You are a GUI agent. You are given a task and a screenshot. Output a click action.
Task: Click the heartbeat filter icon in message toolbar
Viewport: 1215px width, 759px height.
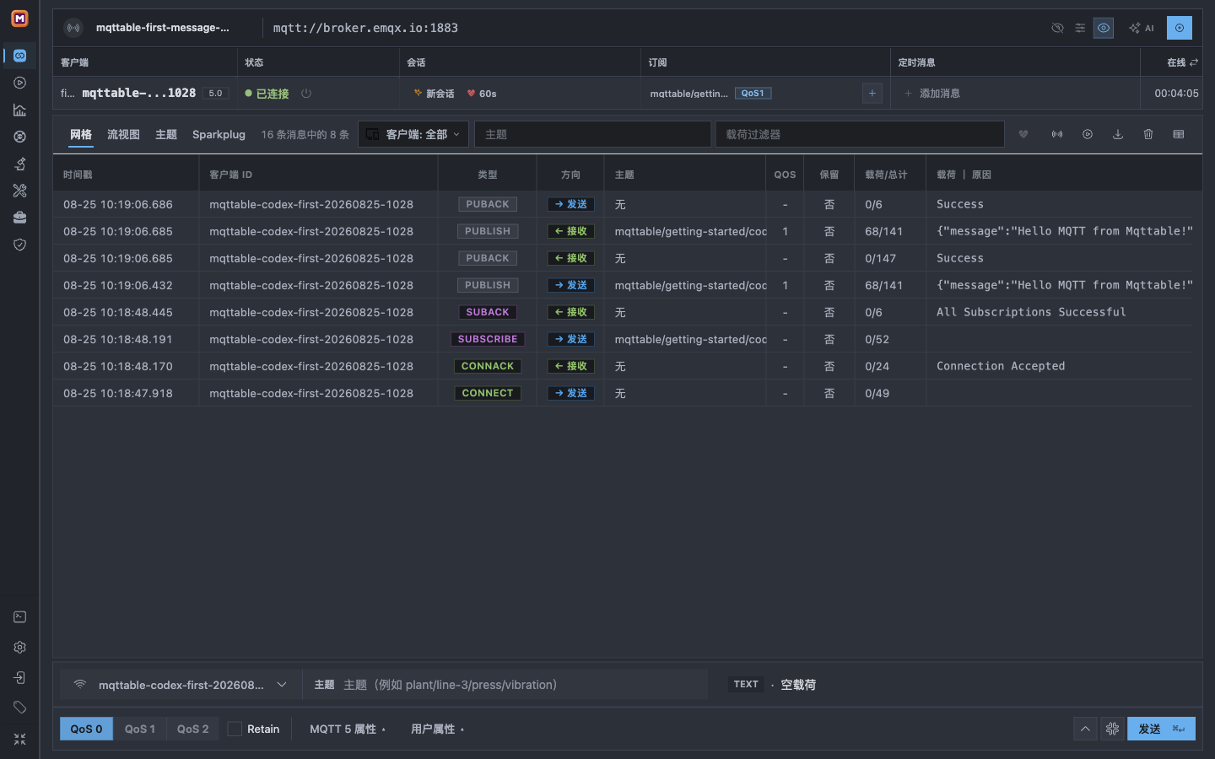point(1023,134)
